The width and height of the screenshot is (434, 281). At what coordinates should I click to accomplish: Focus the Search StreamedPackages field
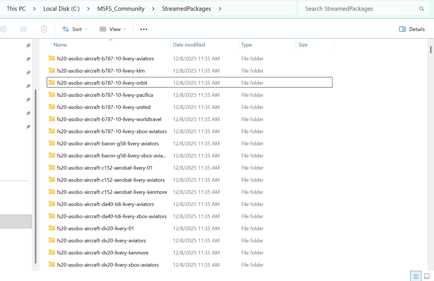[363, 9]
